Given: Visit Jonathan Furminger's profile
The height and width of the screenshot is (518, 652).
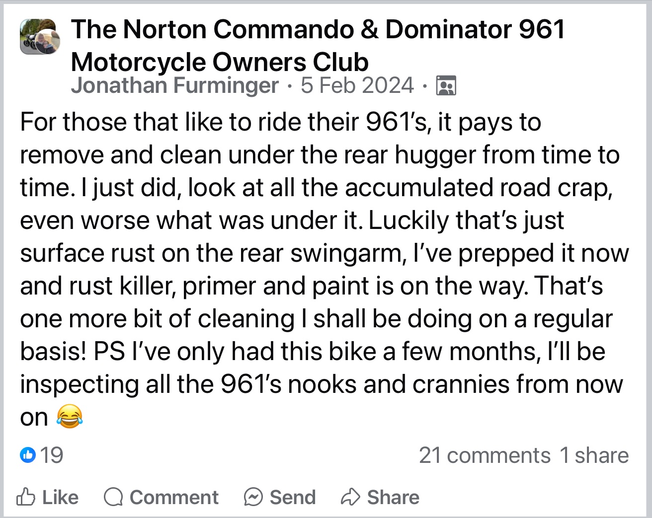Looking at the screenshot, I should tap(174, 85).
